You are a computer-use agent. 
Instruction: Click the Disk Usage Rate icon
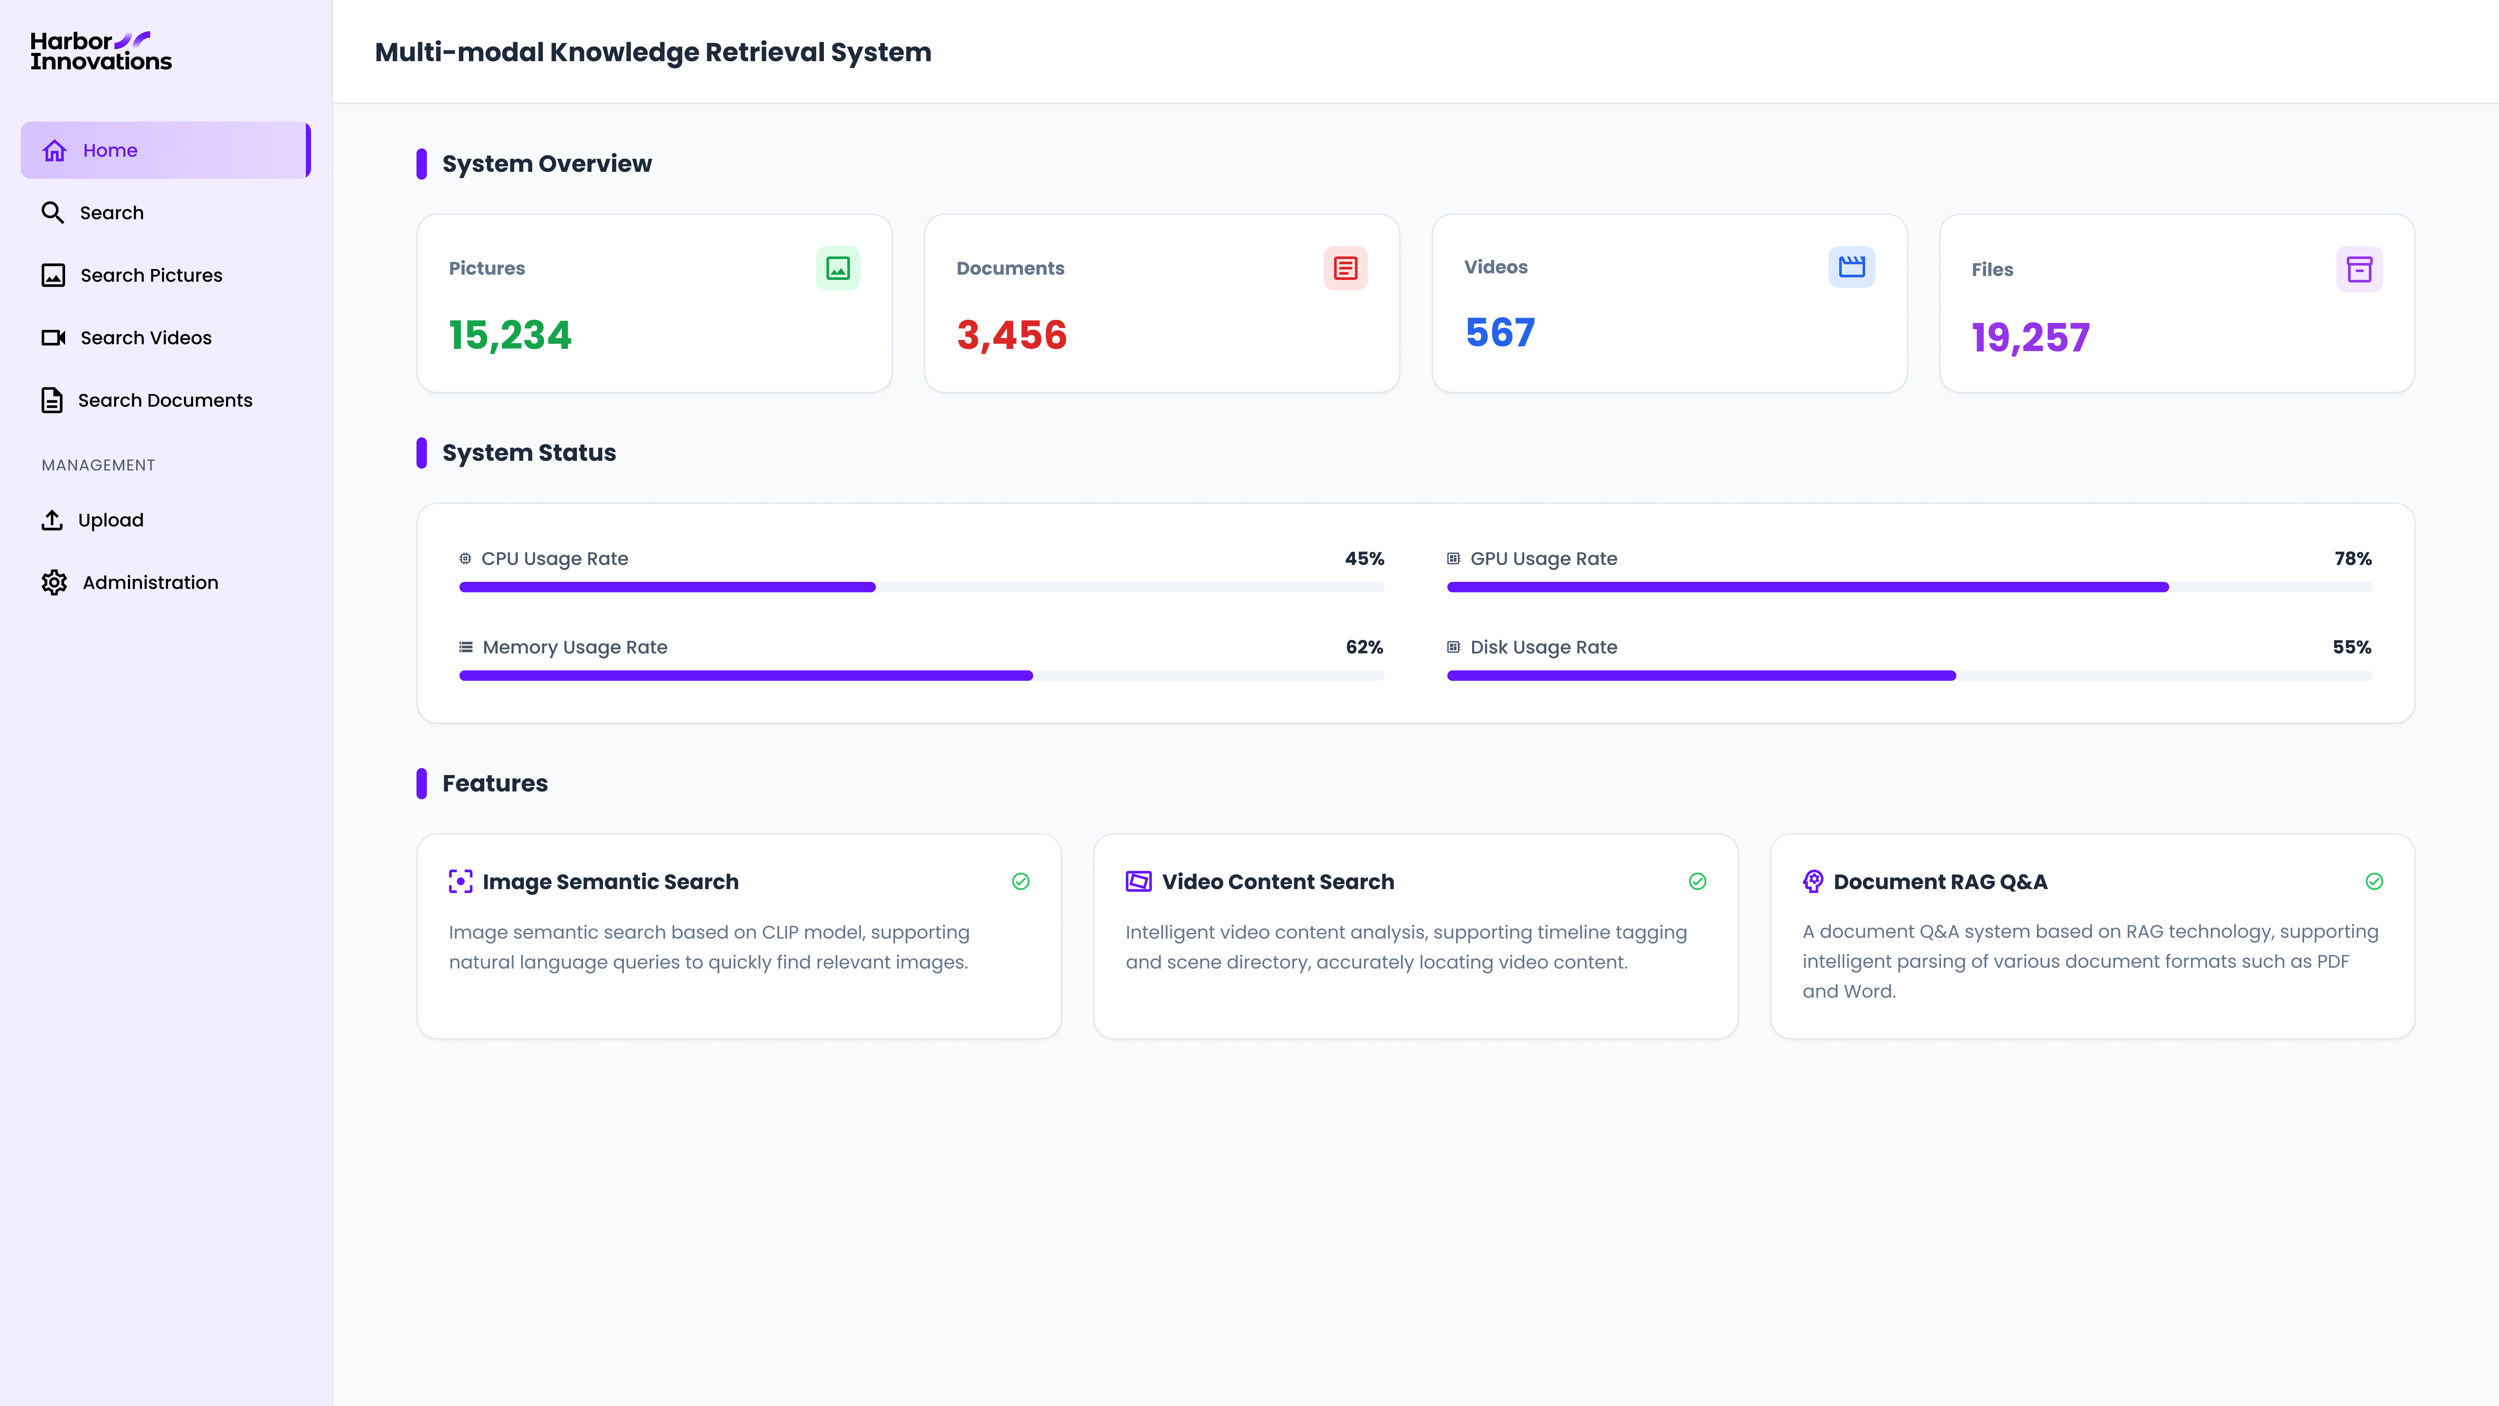point(1453,646)
